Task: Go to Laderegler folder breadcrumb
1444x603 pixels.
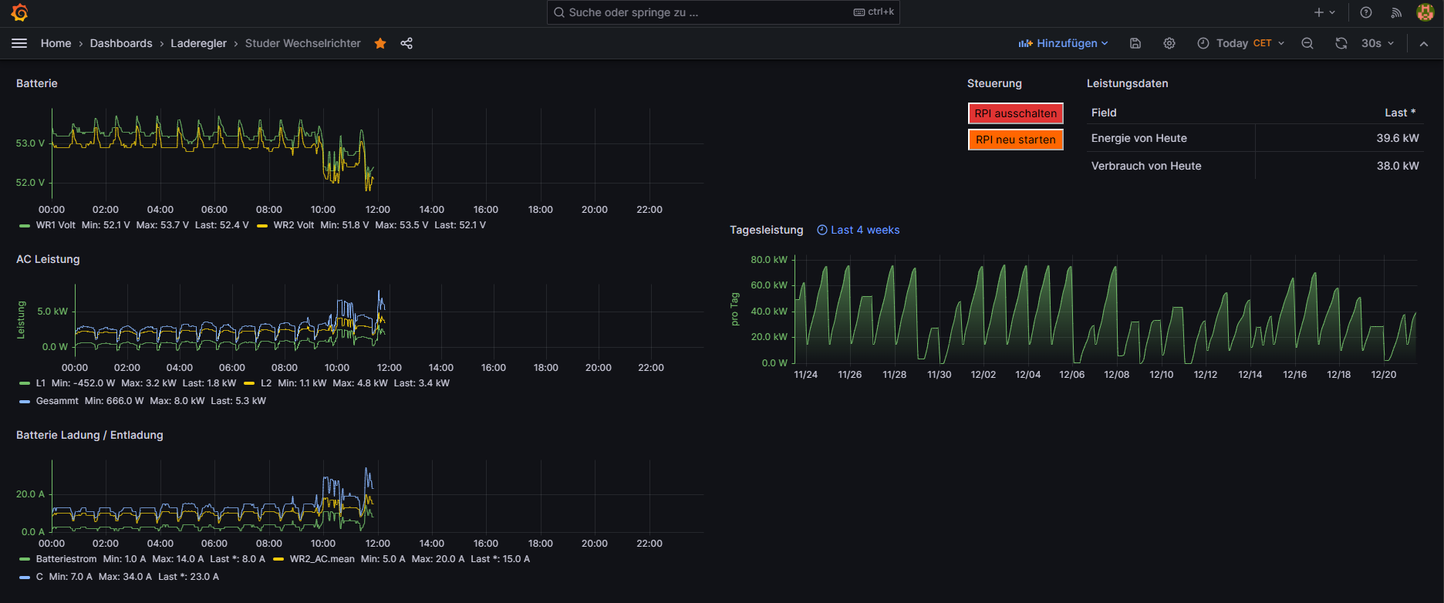Action: point(198,43)
